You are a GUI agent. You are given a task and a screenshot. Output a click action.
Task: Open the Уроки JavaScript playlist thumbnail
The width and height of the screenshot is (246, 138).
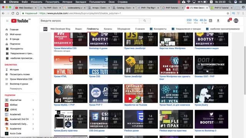pos(141,65)
